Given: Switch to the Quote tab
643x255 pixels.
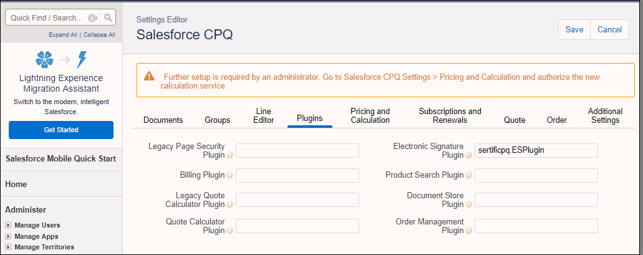Looking at the screenshot, I should 515,120.
